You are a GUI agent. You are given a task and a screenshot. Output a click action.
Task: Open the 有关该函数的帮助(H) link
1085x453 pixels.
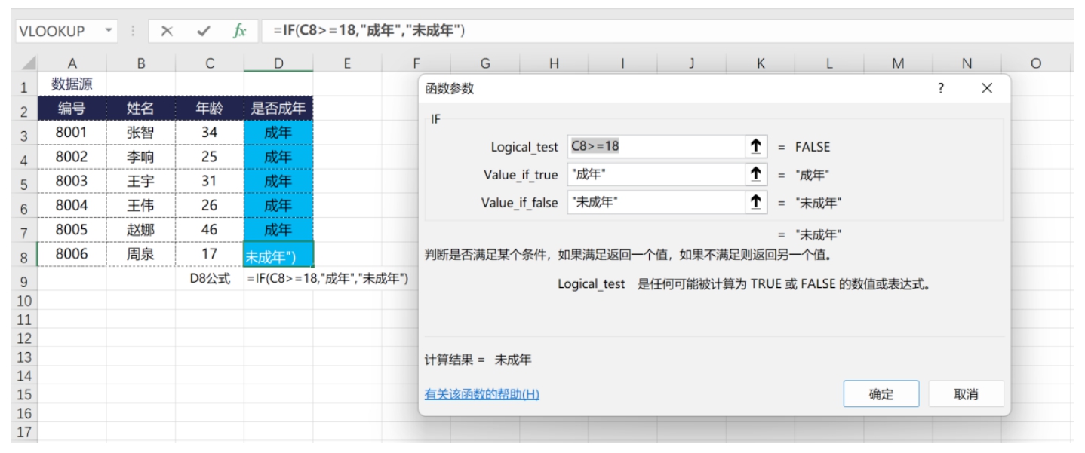(x=481, y=394)
